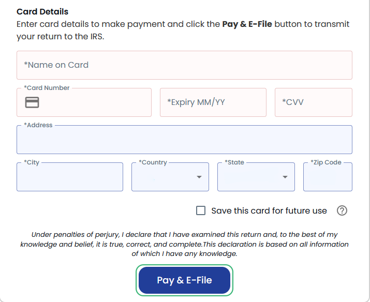Viewport: 370px width, 302px height.
Task: Click the CVV input box
Action: (313, 102)
